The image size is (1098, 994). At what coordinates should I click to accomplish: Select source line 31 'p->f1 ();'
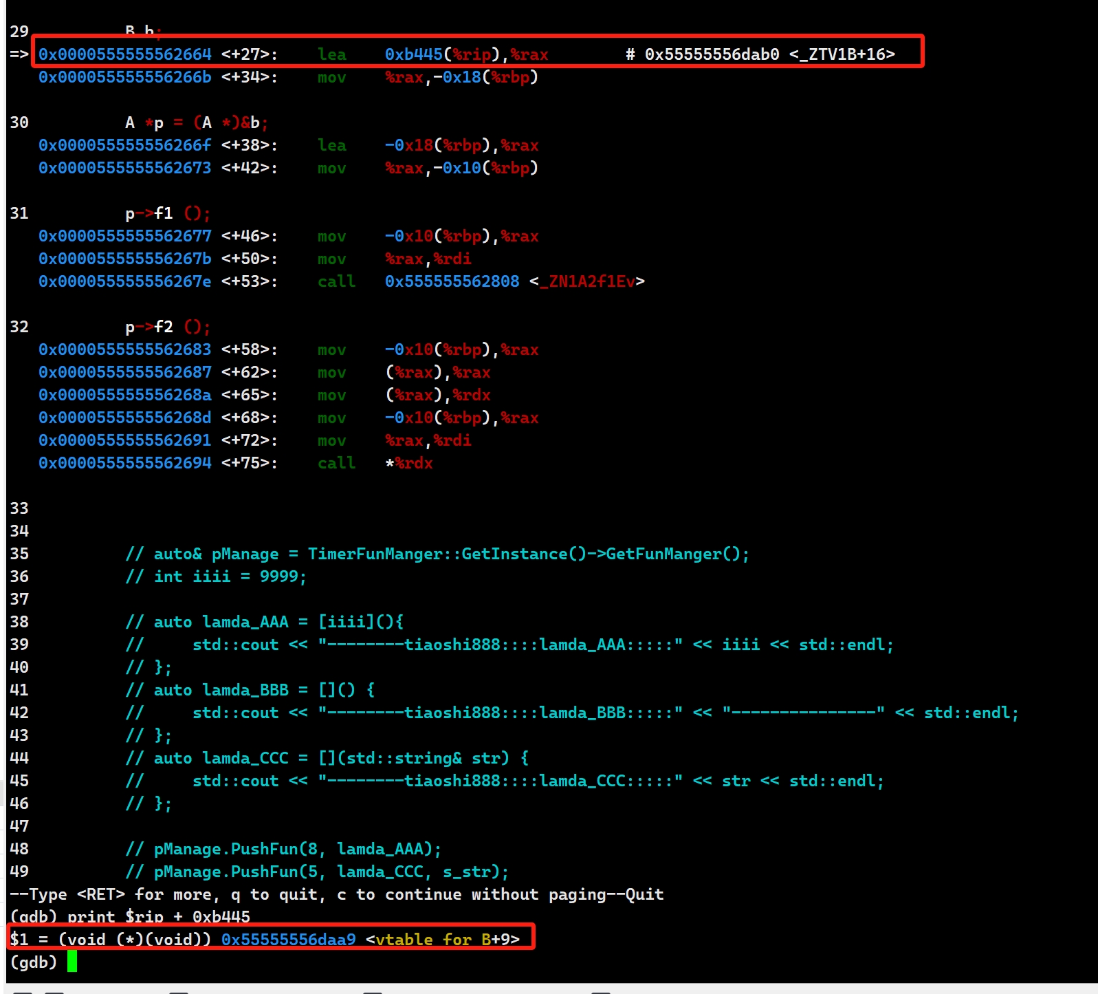168,213
